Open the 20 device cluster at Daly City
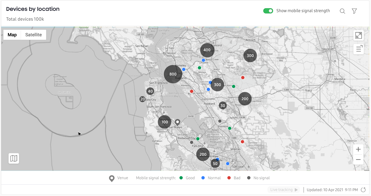Screen dimensions: 371x196 pyautogui.click(x=142, y=99)
